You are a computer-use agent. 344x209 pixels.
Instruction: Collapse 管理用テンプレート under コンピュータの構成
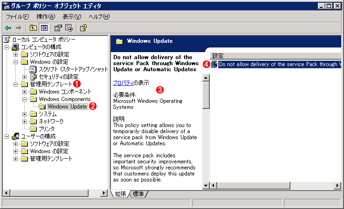pyautogui.click(x=15, y=84)
